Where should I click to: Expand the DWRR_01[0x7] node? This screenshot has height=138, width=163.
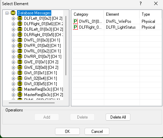coord(13,57)
